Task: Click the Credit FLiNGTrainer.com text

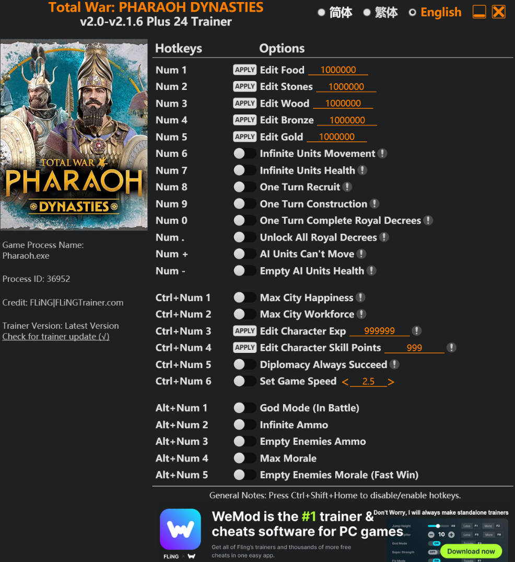Action: coord(63,303)
